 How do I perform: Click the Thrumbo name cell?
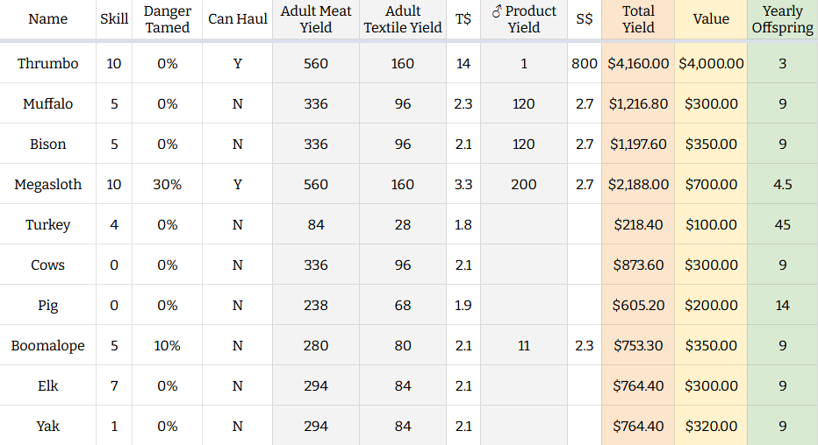(x=47, y=64)
